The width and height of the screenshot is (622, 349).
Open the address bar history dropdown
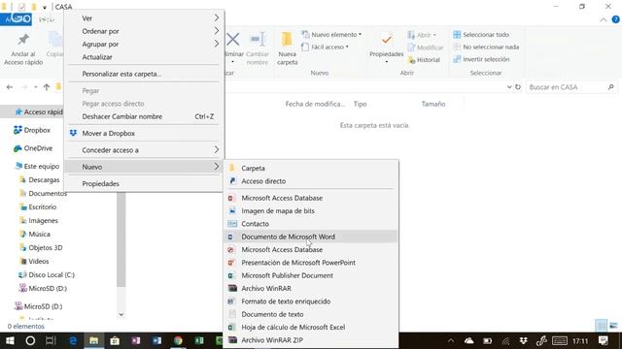(509, 87)
